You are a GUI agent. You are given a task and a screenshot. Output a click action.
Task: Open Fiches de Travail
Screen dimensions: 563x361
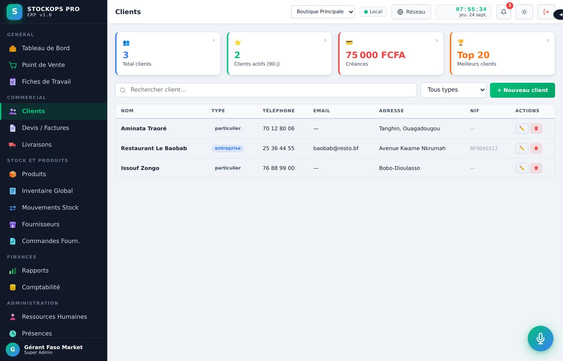tap(53, 81)
